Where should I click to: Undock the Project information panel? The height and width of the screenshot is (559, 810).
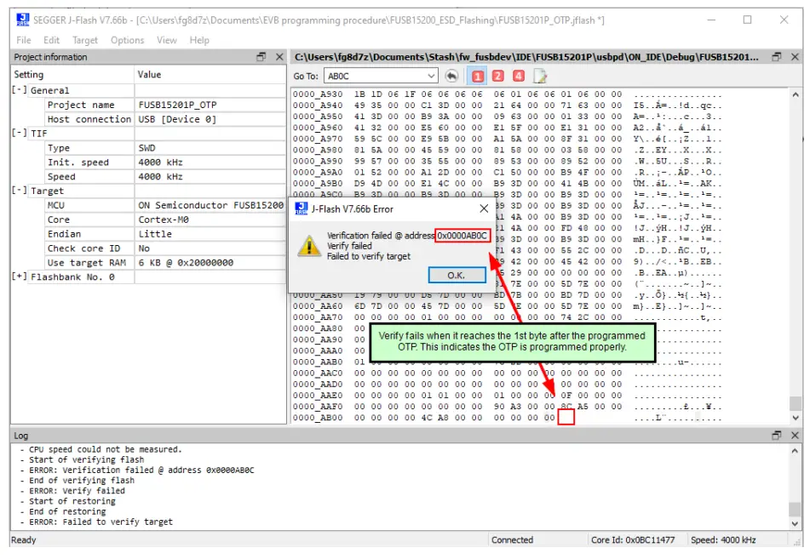(261, 57)
